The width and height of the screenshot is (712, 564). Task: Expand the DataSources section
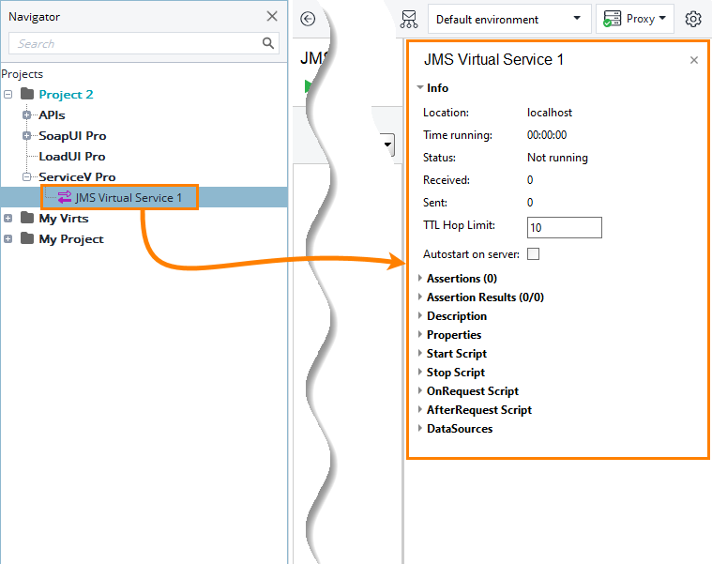(420, 428)
